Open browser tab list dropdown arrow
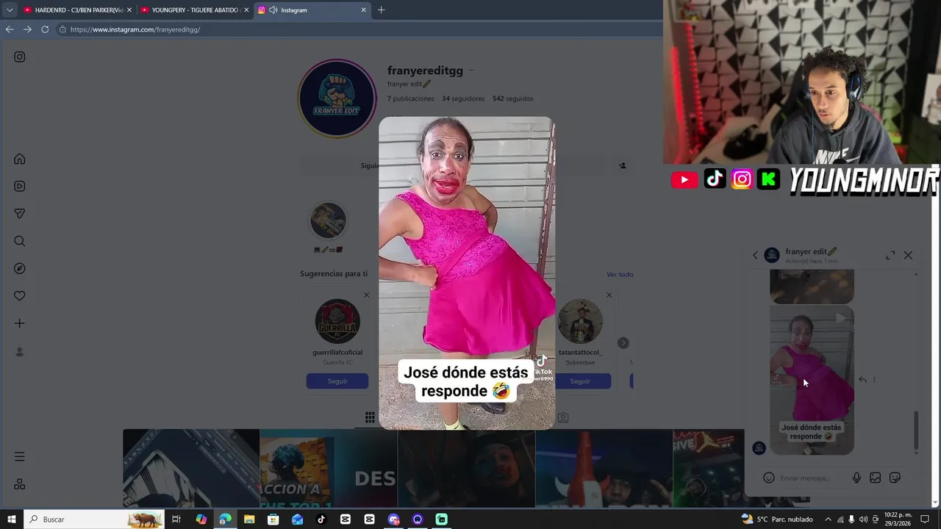 coord(10,10)
